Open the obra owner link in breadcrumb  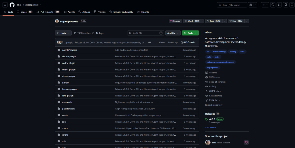19,5
